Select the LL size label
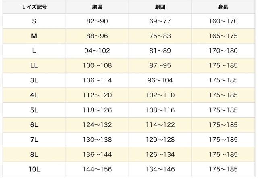Screen dimensions: 258x179 34,65
